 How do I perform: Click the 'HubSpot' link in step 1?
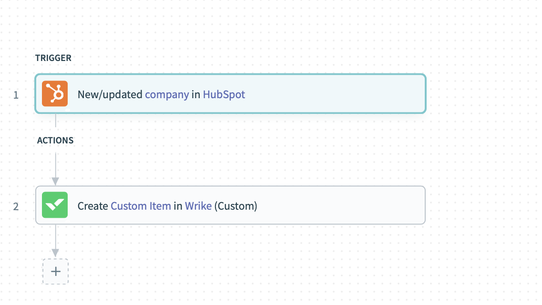click(x=224, y=94)
